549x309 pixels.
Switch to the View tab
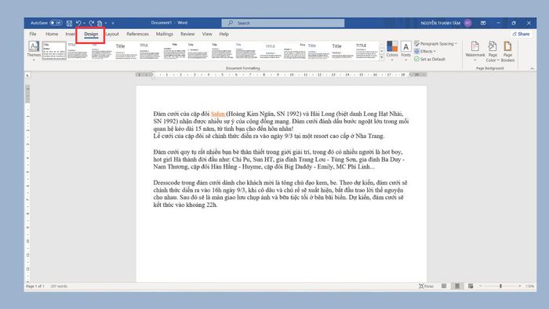pyautogui.click(x=207, y=34)
